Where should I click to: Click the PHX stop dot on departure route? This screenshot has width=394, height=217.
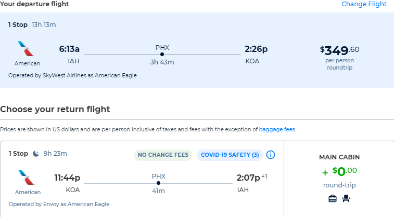coord(162,54)
